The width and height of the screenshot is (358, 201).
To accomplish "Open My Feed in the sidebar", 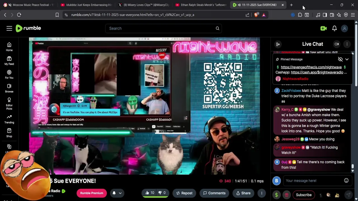I will pos(9,61).
